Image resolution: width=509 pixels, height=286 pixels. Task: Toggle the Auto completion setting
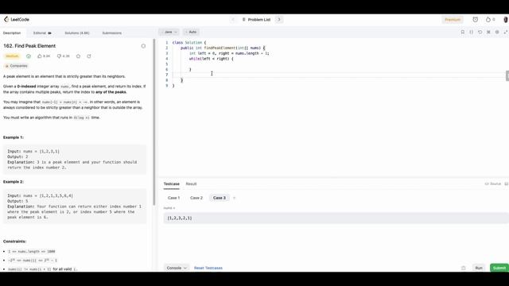[x=191, y=32]
